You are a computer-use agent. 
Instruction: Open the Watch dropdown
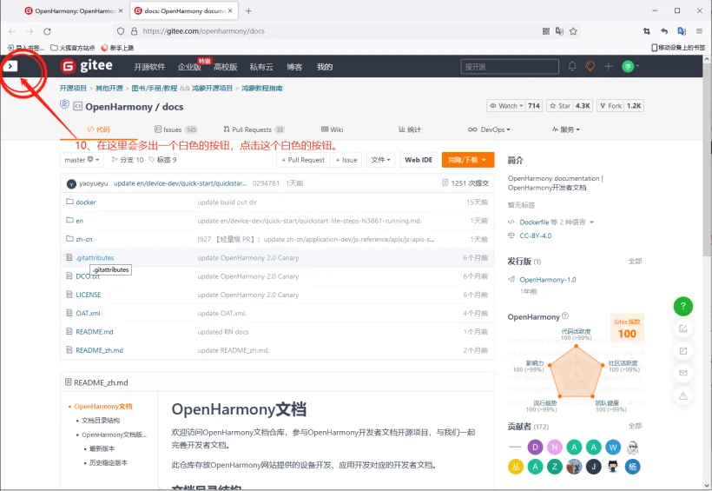click(506, 105)
